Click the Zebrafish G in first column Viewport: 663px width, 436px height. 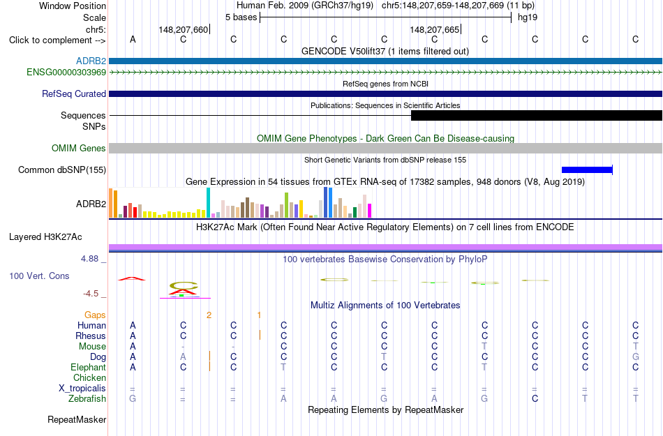click(133, 398)
